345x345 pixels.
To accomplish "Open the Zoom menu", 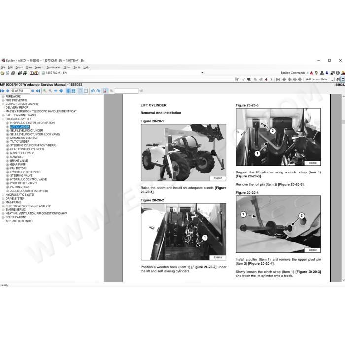I will pos(19,67).
